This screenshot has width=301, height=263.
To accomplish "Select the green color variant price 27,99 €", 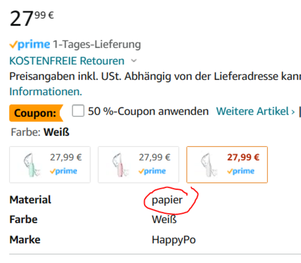I will click(66, 157).
